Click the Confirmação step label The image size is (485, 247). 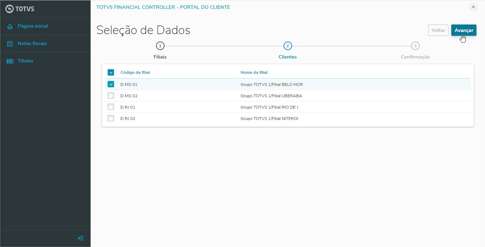[x=415, y=57]
